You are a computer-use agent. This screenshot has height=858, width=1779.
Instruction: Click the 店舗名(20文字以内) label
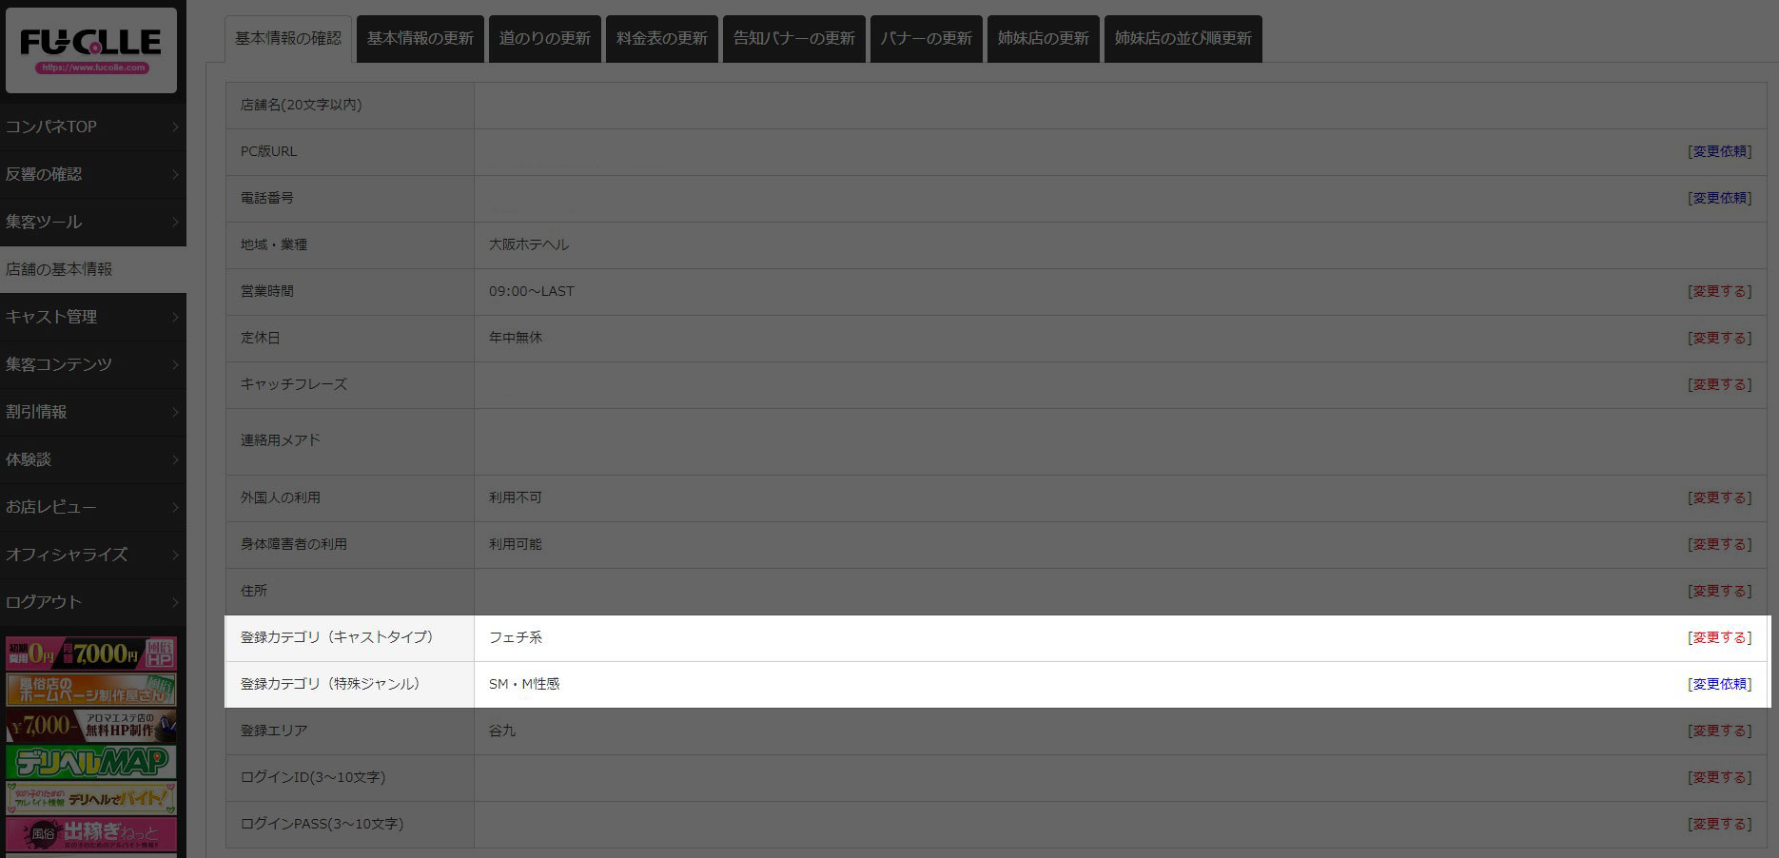pyautogui.click(x=302, y=105)
